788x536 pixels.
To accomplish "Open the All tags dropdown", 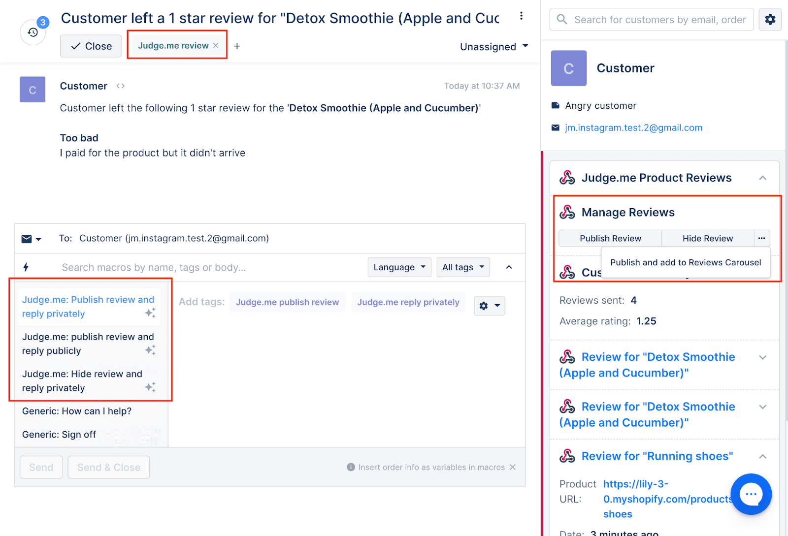I will click(x=463, y=267).
